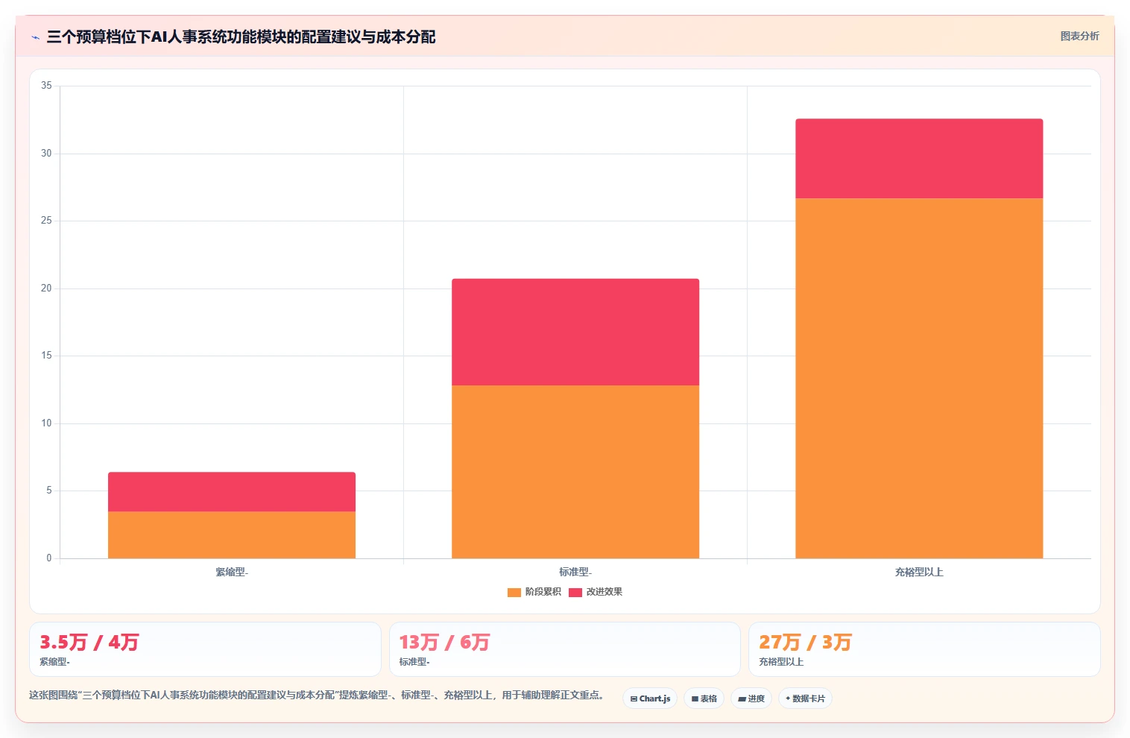This screenshot has height=738, width=1130.
Task: Click the red 改进效果 legend swatch
Action: [575, 593]
